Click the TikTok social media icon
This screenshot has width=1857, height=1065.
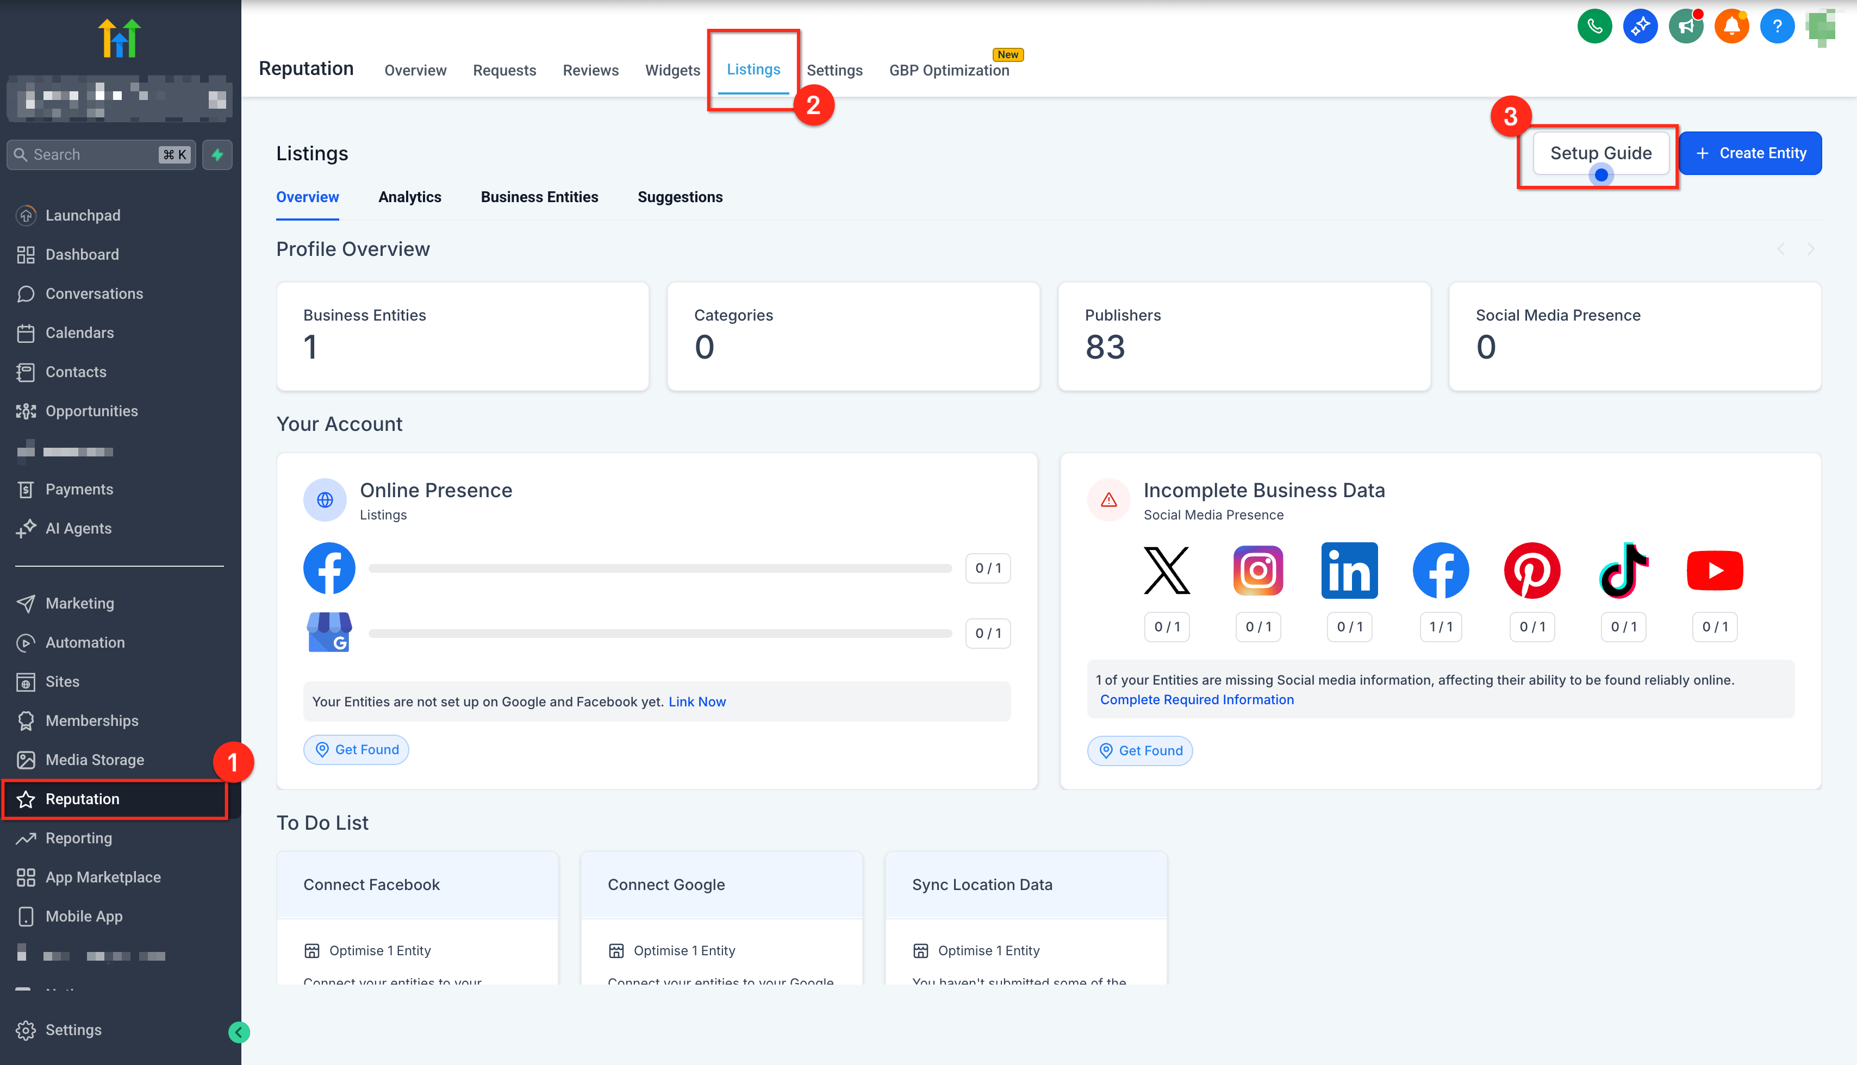[x=1623, y=570]
